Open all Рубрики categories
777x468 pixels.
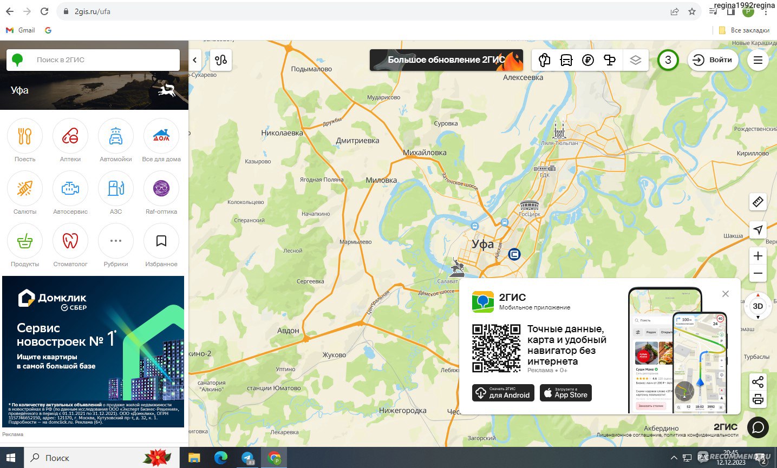[x=116, y=241]
